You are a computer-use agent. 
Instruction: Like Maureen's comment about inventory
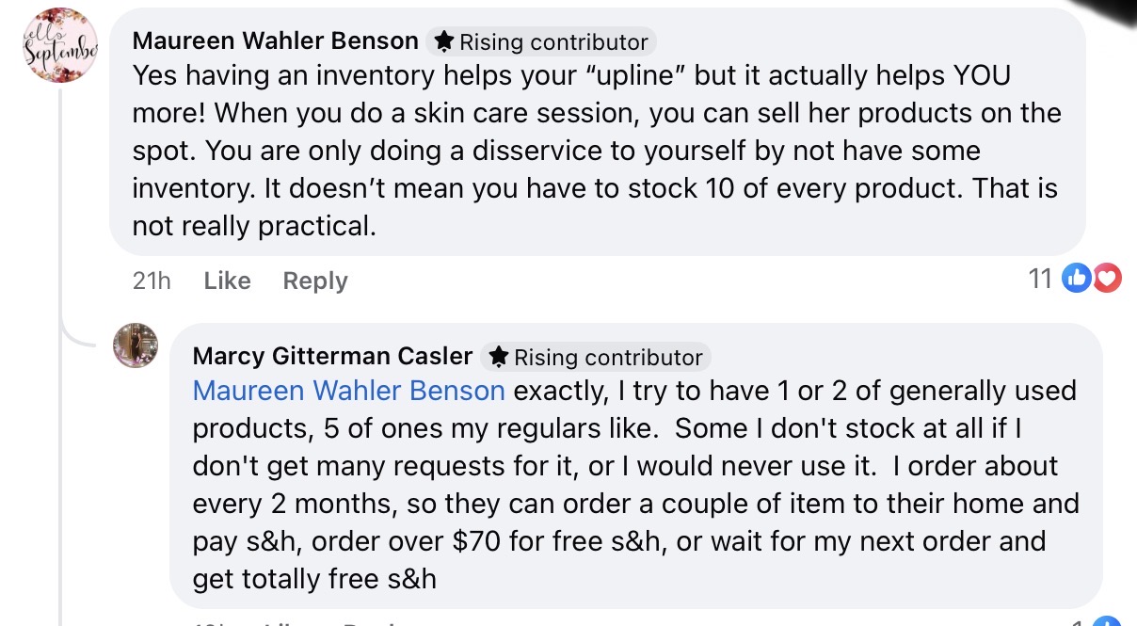tap(227, 281)
